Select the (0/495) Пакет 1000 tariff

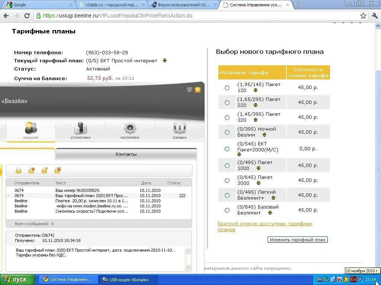point(227,166)
